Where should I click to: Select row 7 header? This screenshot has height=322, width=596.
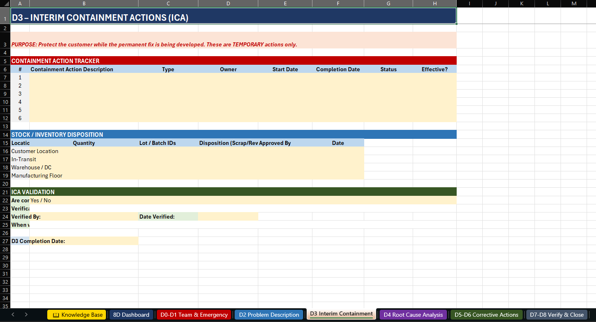pyautogui.click(x=5, y=77)
